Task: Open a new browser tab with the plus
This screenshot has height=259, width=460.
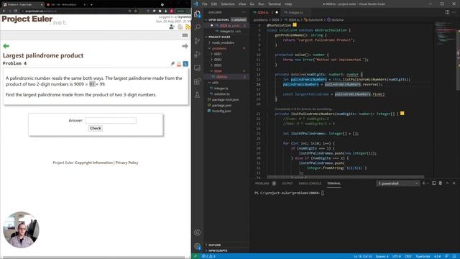Action: tap(91, 5)
